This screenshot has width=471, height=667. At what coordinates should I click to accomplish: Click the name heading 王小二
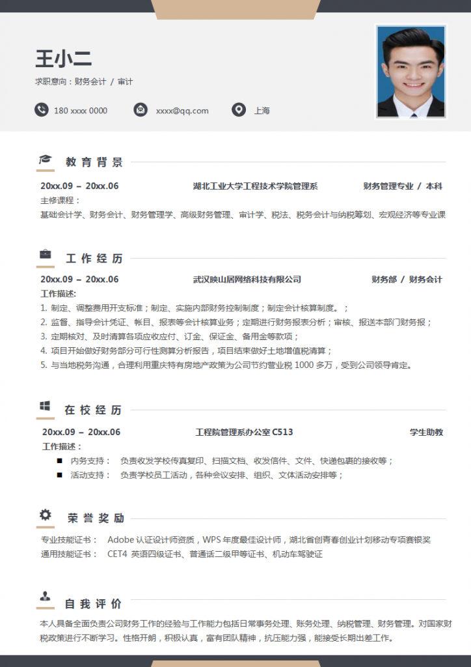(x=64, y=59)
